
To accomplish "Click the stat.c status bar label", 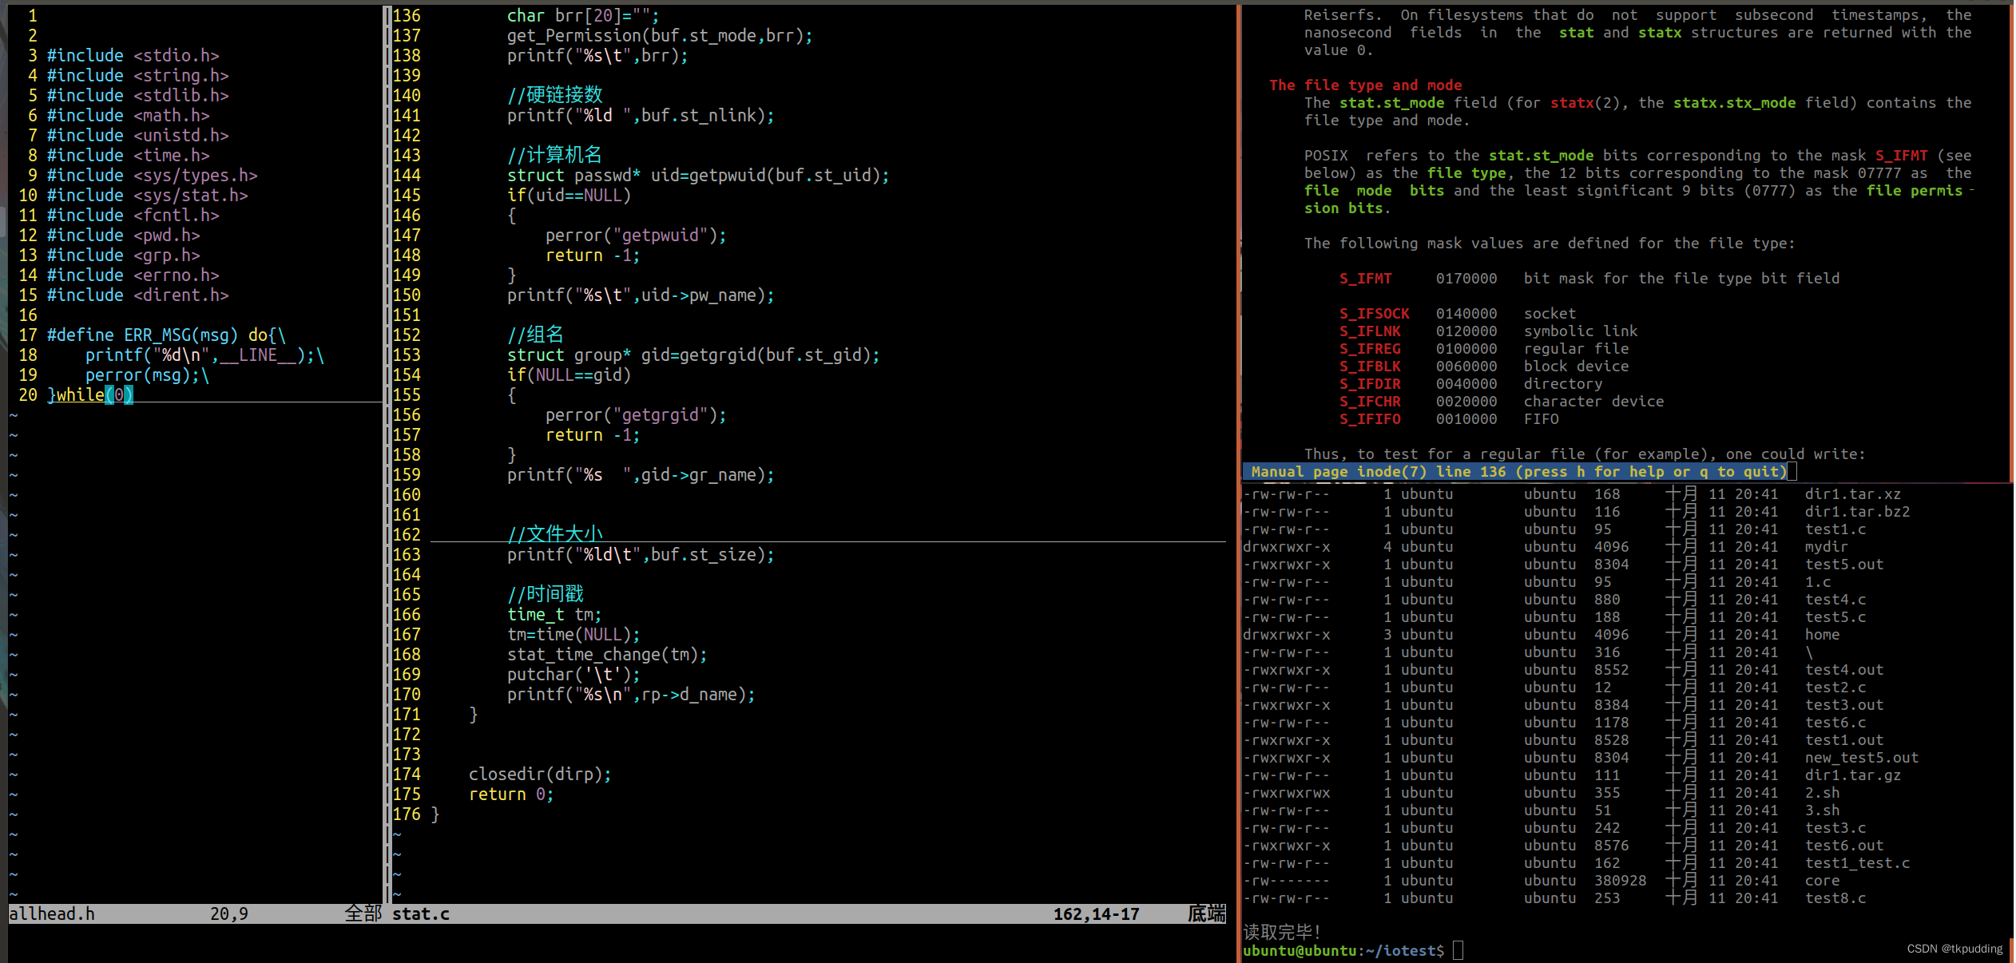I will [x=421, y=913].
